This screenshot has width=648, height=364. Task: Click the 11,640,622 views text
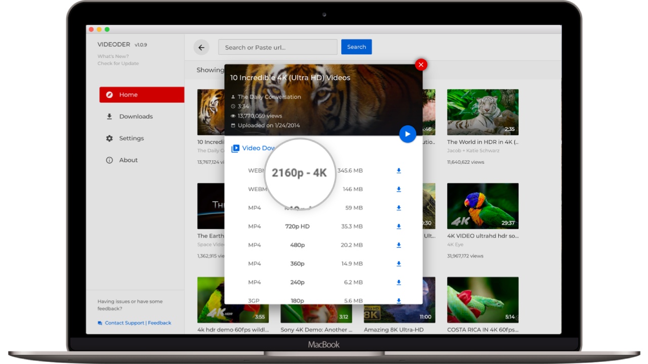(465, 162)
